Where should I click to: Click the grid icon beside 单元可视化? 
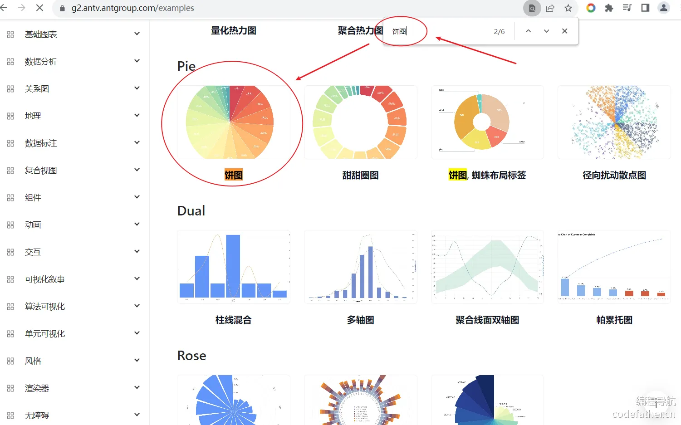pos(10,334)
